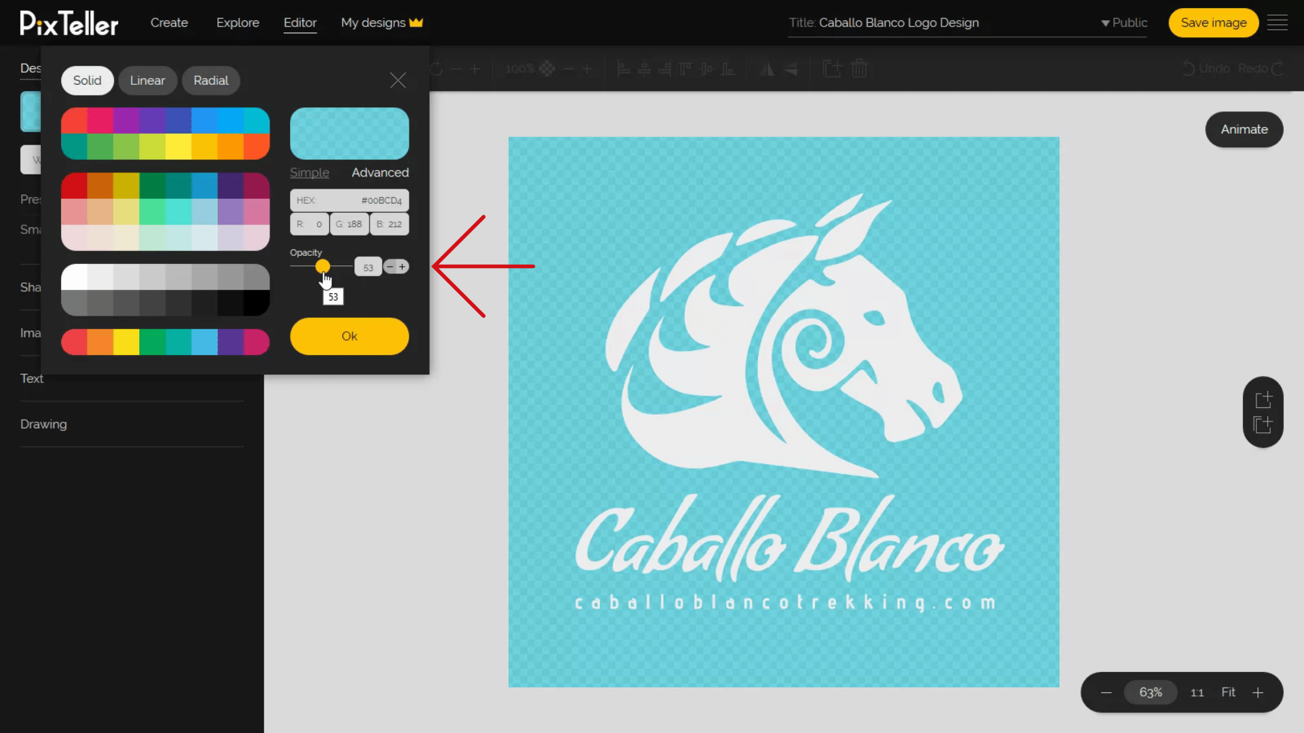The image size is (1304, 733).
Task: Align layer horizontal center icon
Action: coord(645,69)
